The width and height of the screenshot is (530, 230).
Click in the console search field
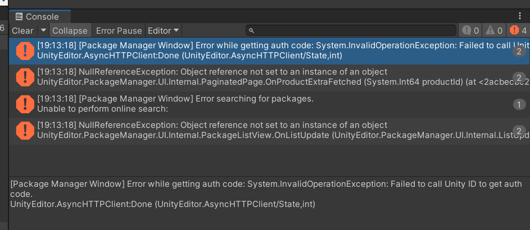click(x=354, y=30)
